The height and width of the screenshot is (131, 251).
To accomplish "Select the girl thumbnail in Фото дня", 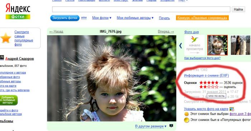I will click(x=217, y=45).
